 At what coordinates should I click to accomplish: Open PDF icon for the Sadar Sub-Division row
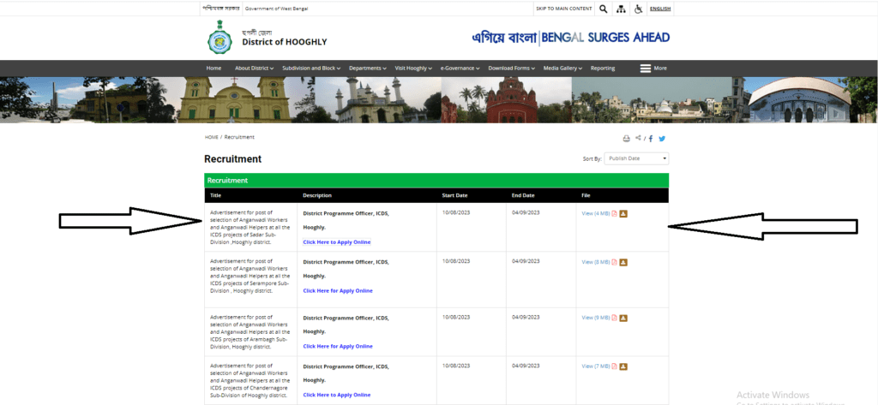coord(614,214)
